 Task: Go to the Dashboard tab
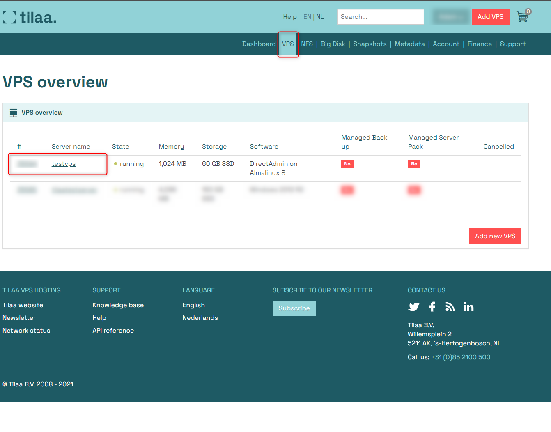(x=259, y=44)
